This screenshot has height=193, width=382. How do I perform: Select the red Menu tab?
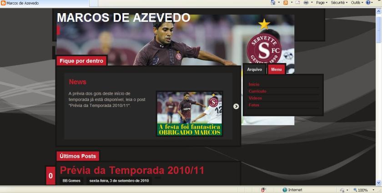(x=276, y=69)
